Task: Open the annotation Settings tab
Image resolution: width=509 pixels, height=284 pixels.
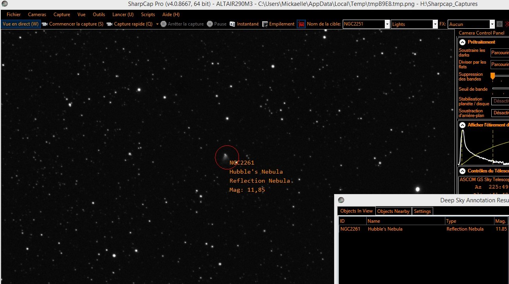Action: [422, 211]
